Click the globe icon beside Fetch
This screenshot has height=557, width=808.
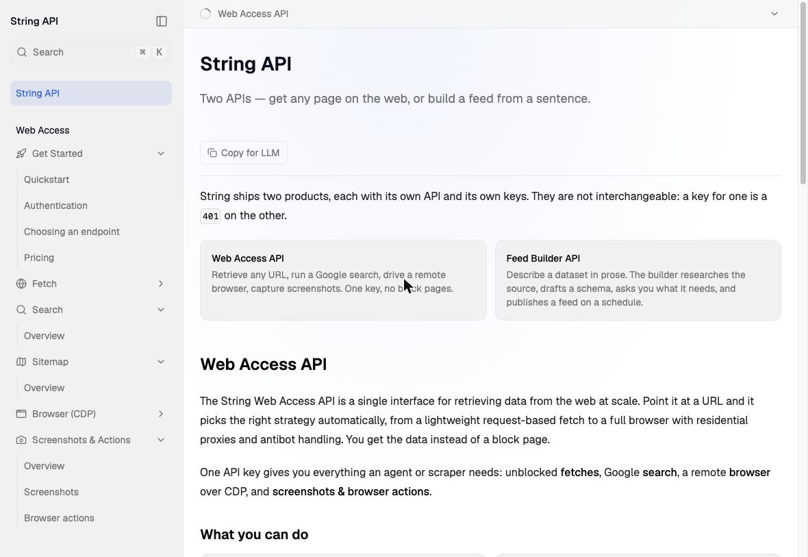click(x=21, y=284)
